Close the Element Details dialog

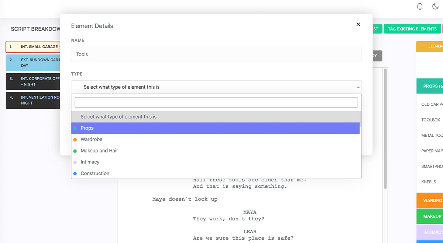358,24
